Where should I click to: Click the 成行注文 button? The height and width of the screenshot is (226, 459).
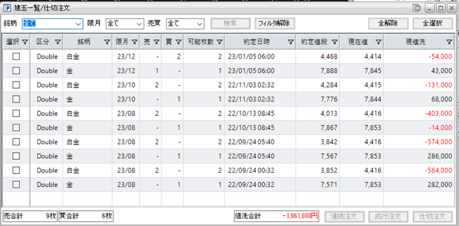click(x=388, y=217)
